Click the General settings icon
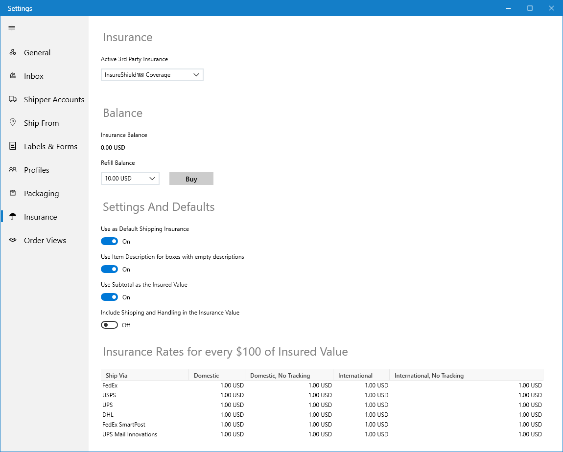The image size is (563, 452). [x=13, y=52]
